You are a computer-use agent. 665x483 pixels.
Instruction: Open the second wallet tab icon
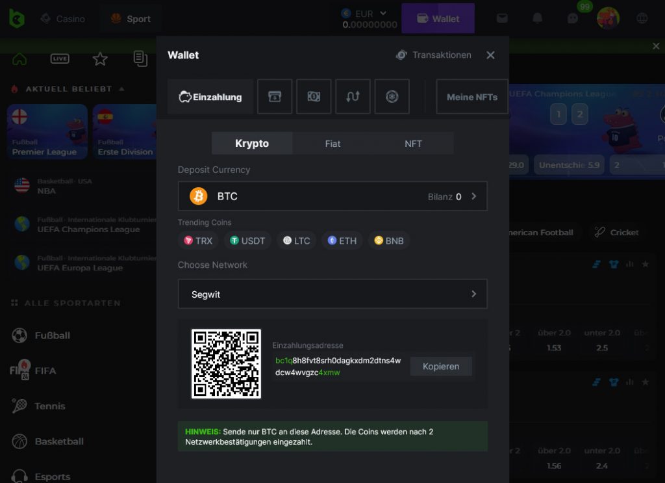275,96
